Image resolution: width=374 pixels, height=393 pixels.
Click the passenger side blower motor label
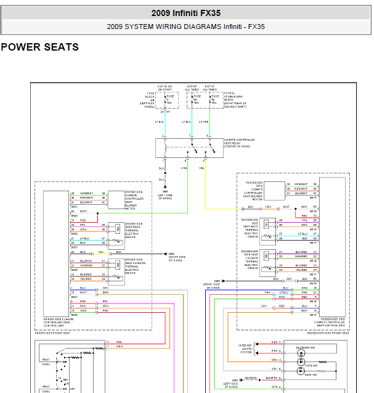point(253,191)
